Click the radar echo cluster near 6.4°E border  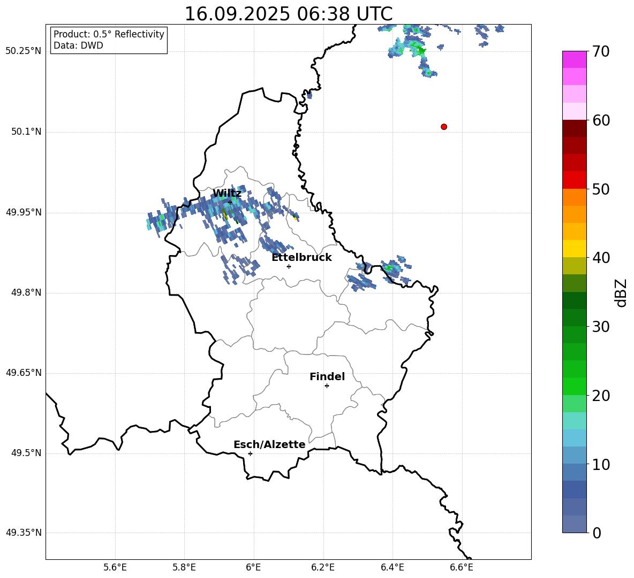[x=392, y=268]
